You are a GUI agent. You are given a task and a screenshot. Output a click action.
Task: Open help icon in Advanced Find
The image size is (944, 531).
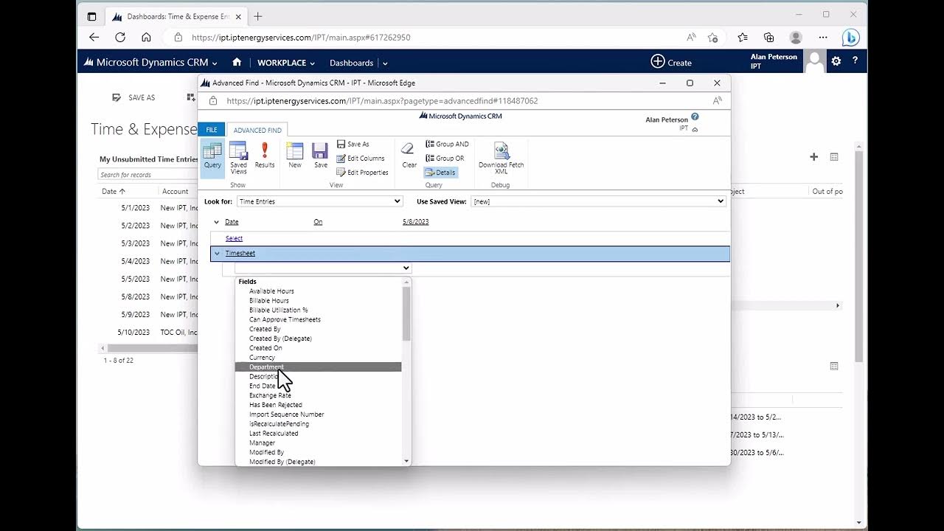(695, 117)
